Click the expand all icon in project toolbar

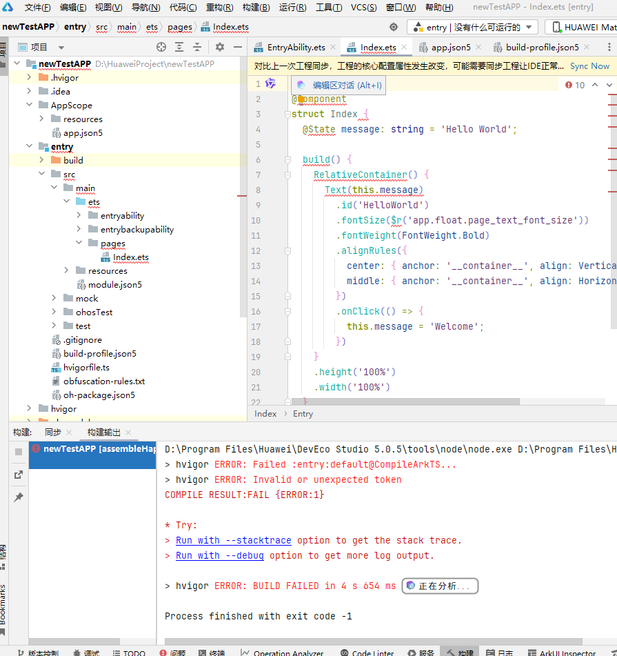(x=179, y=47)
